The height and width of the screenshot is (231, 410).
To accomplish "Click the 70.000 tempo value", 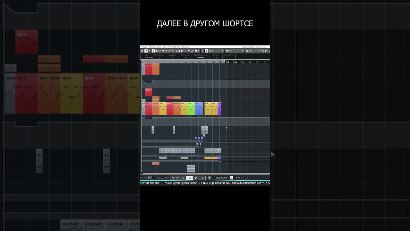I will [238, 178].
